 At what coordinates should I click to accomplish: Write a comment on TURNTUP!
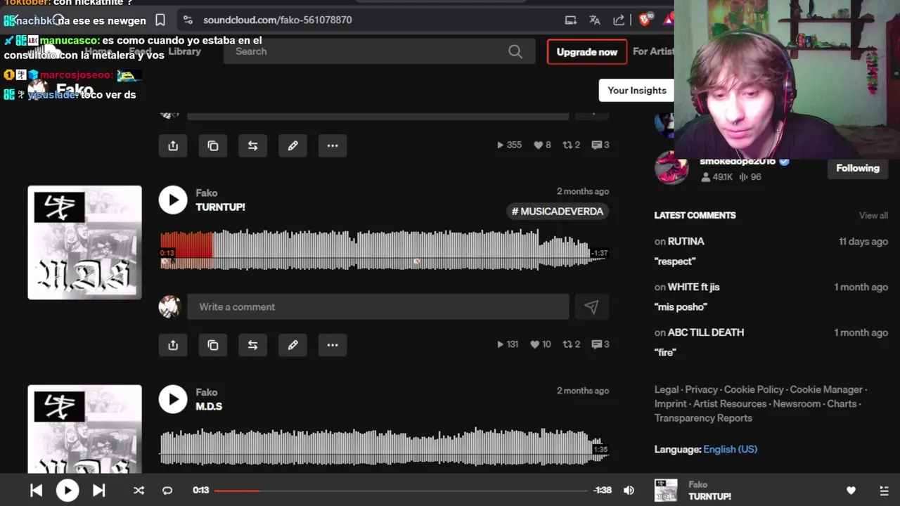378,307
